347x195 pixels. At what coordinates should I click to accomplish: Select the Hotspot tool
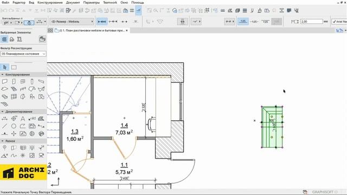(x=23, y=155)
